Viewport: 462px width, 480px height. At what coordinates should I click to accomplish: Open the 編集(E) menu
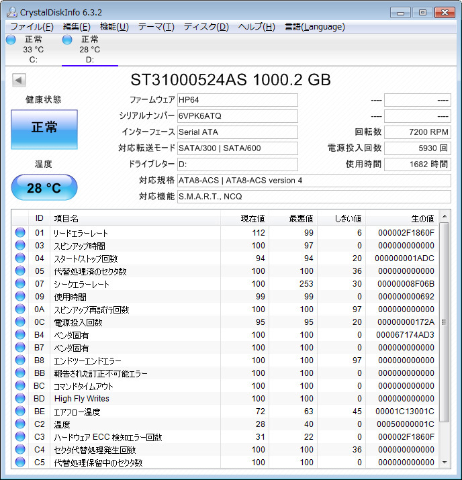(x=77, y=27)
